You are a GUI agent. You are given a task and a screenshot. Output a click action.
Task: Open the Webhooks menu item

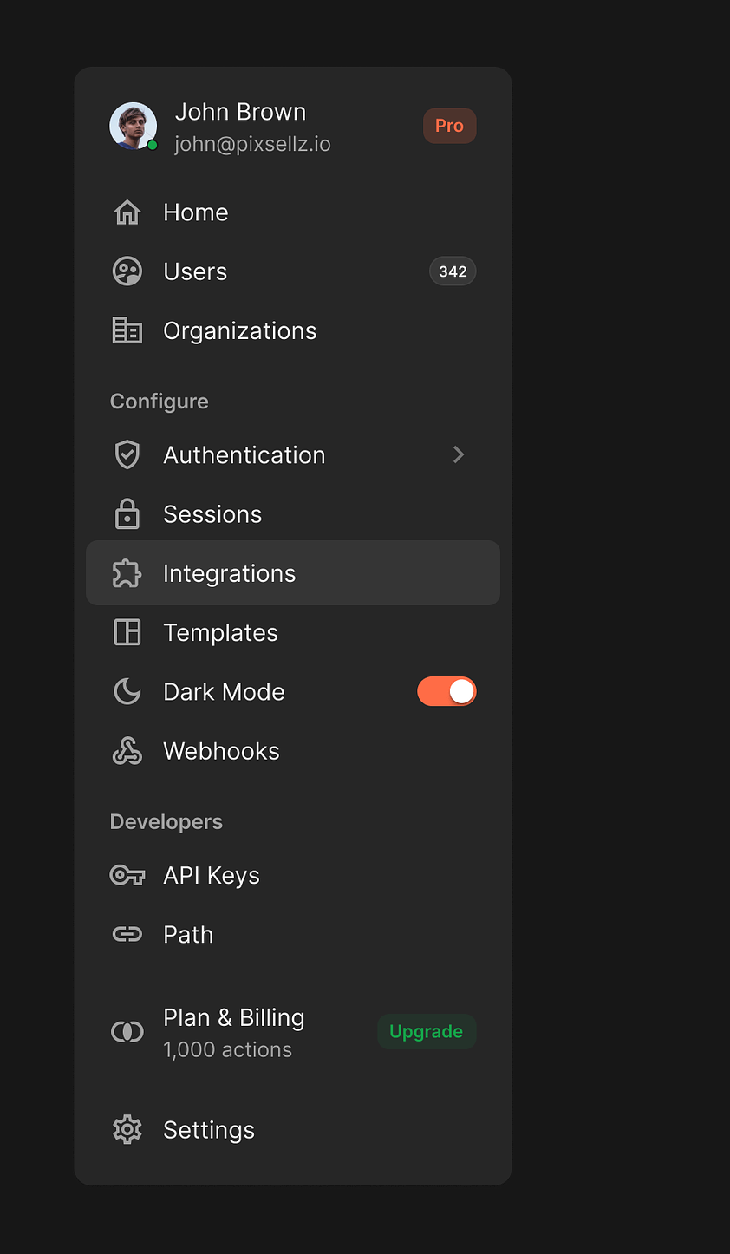point(221,751)
